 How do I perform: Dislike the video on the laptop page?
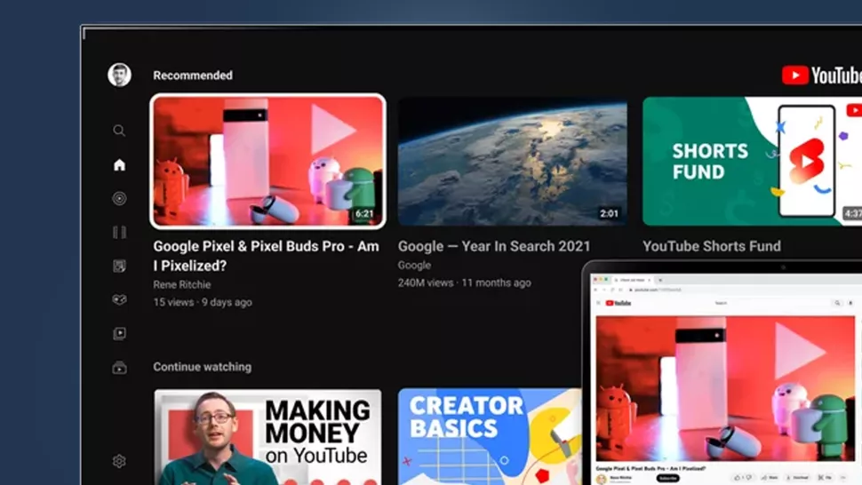(x=749, y=477)
